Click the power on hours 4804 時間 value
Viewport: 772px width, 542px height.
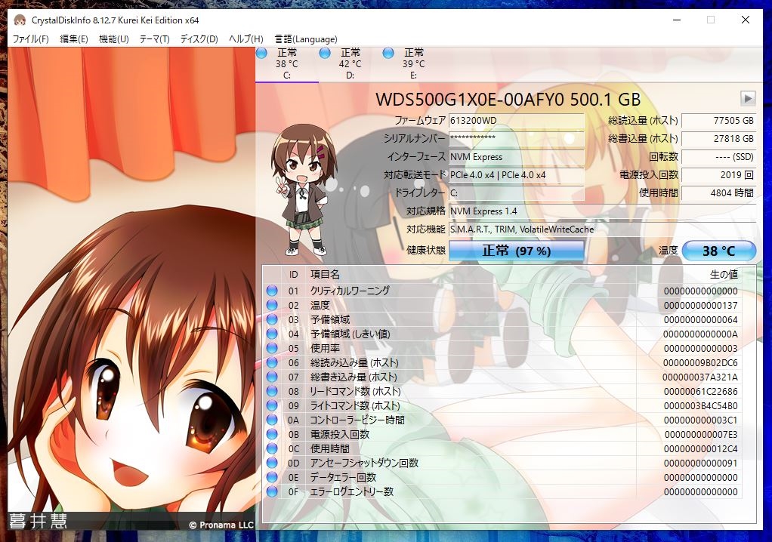tap(719, 192)
